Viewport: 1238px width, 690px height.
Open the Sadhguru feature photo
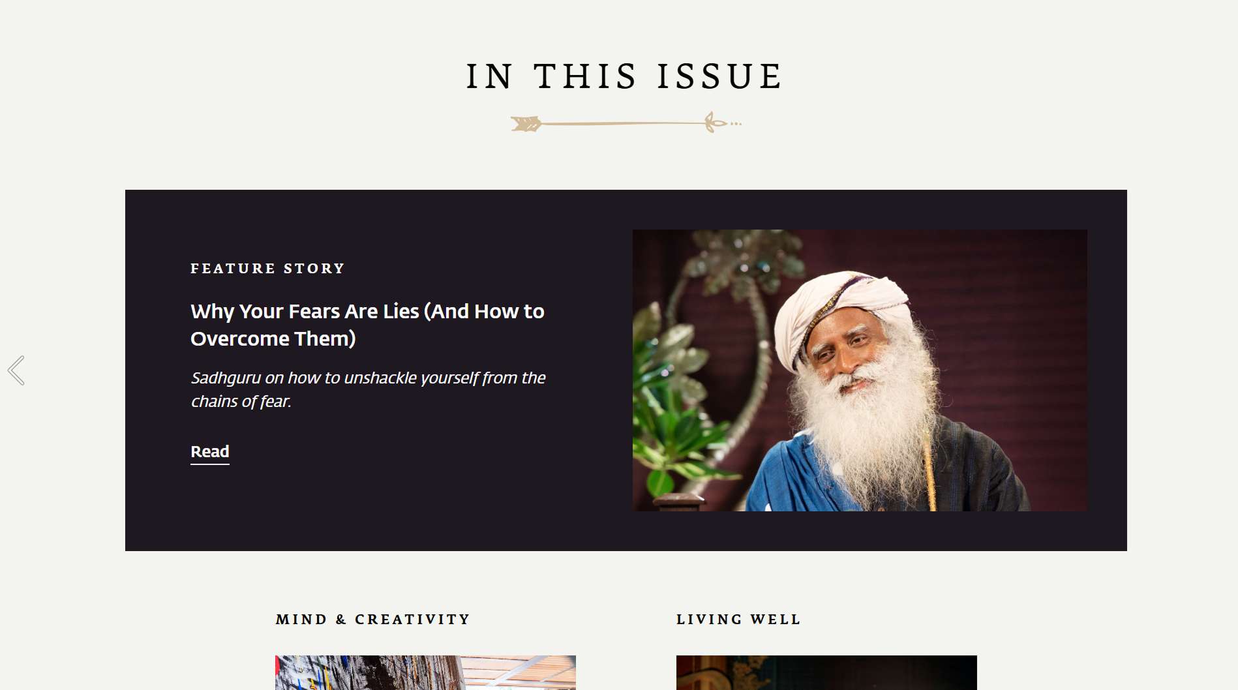click(x=860, y=370)
